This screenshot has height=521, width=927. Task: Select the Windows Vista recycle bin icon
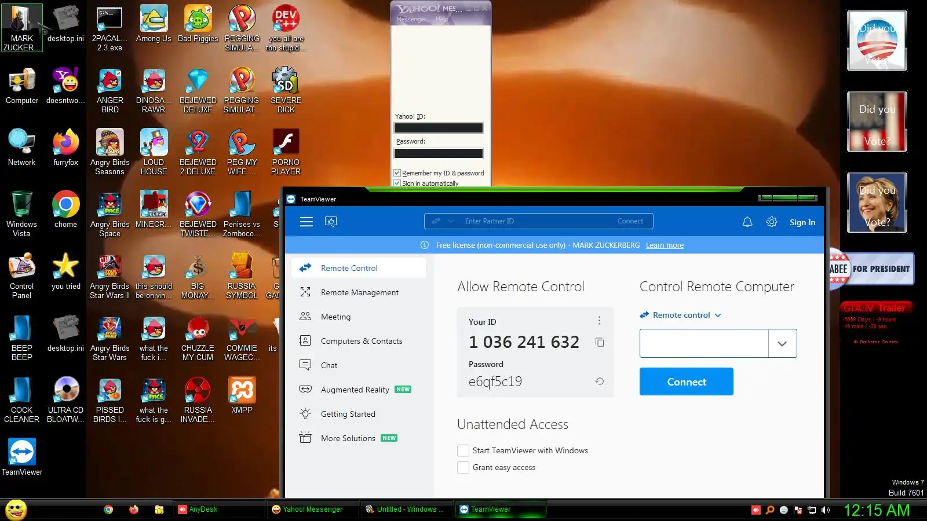pos(22,214)
